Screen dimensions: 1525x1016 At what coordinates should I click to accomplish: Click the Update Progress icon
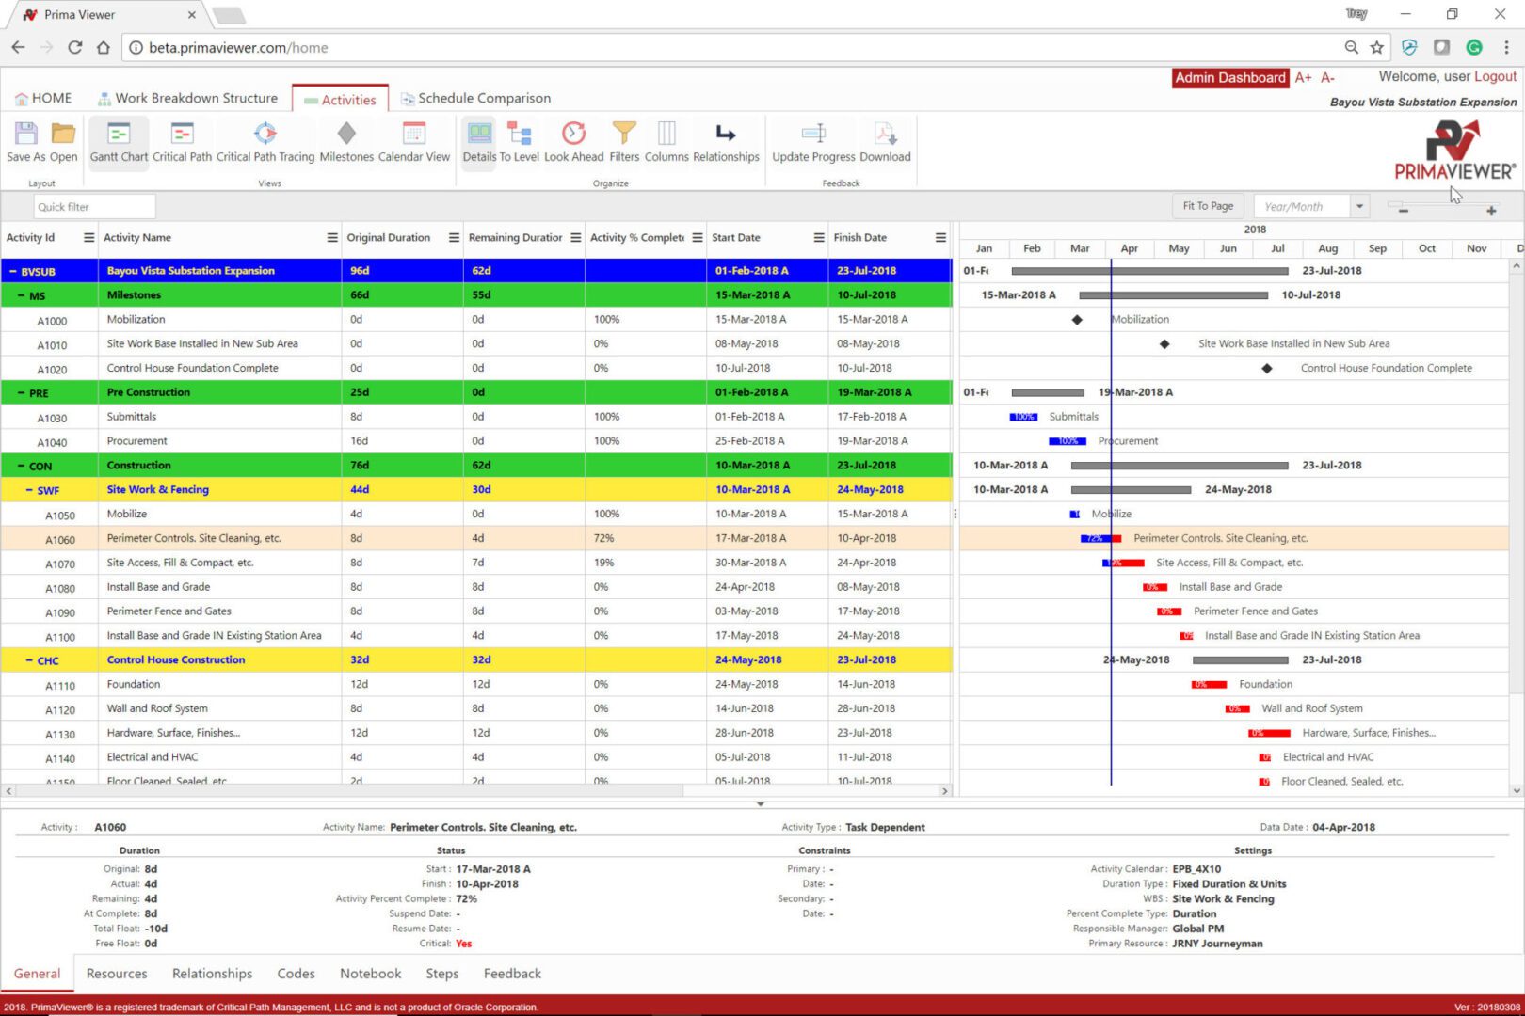click(x=813, y=134)
